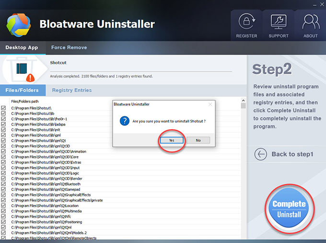Click the file list scrollbar thumb
The image size is (326, 243).
[x=243, y=106]
